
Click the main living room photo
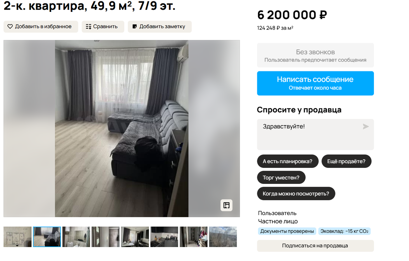[x=122, y=129]
